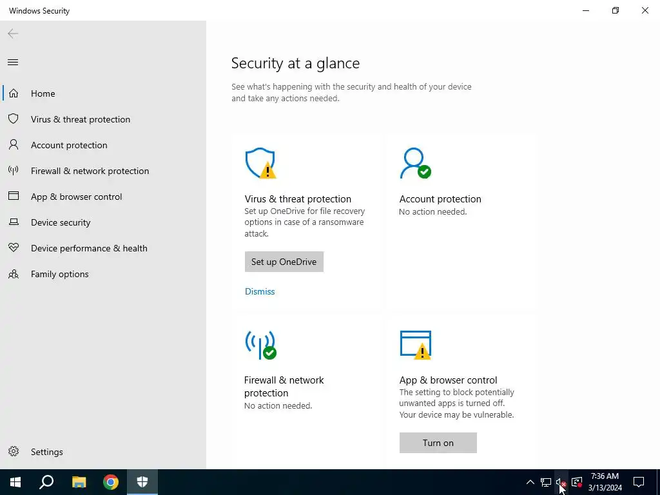
Task: Click the tray icon with the red dot
Action: coord(577,482)
